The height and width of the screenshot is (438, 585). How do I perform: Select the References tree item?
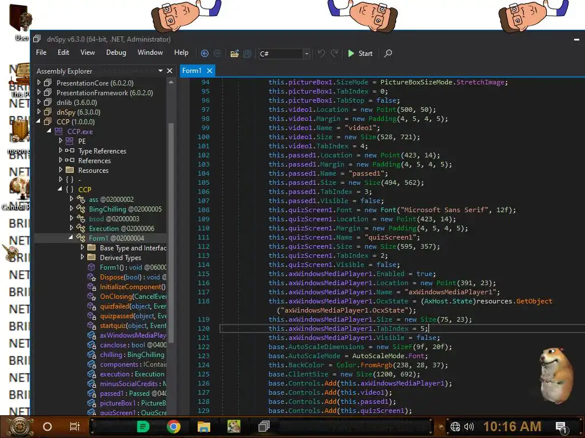(x=94, y=160)
